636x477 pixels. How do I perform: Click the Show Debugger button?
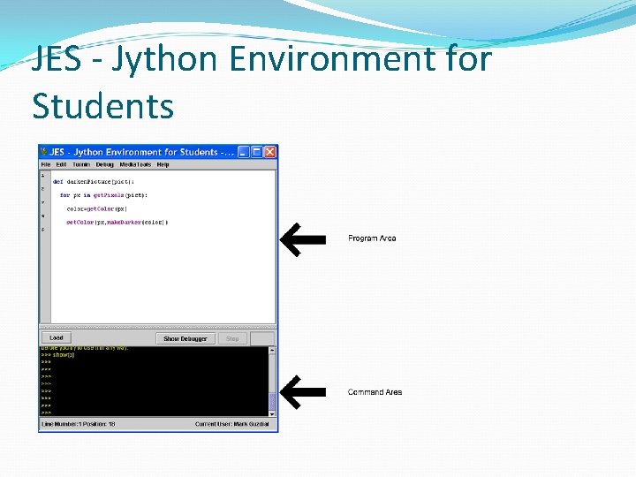(x=185, y=338)
